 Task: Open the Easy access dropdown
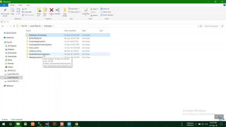tap(75, 12)
